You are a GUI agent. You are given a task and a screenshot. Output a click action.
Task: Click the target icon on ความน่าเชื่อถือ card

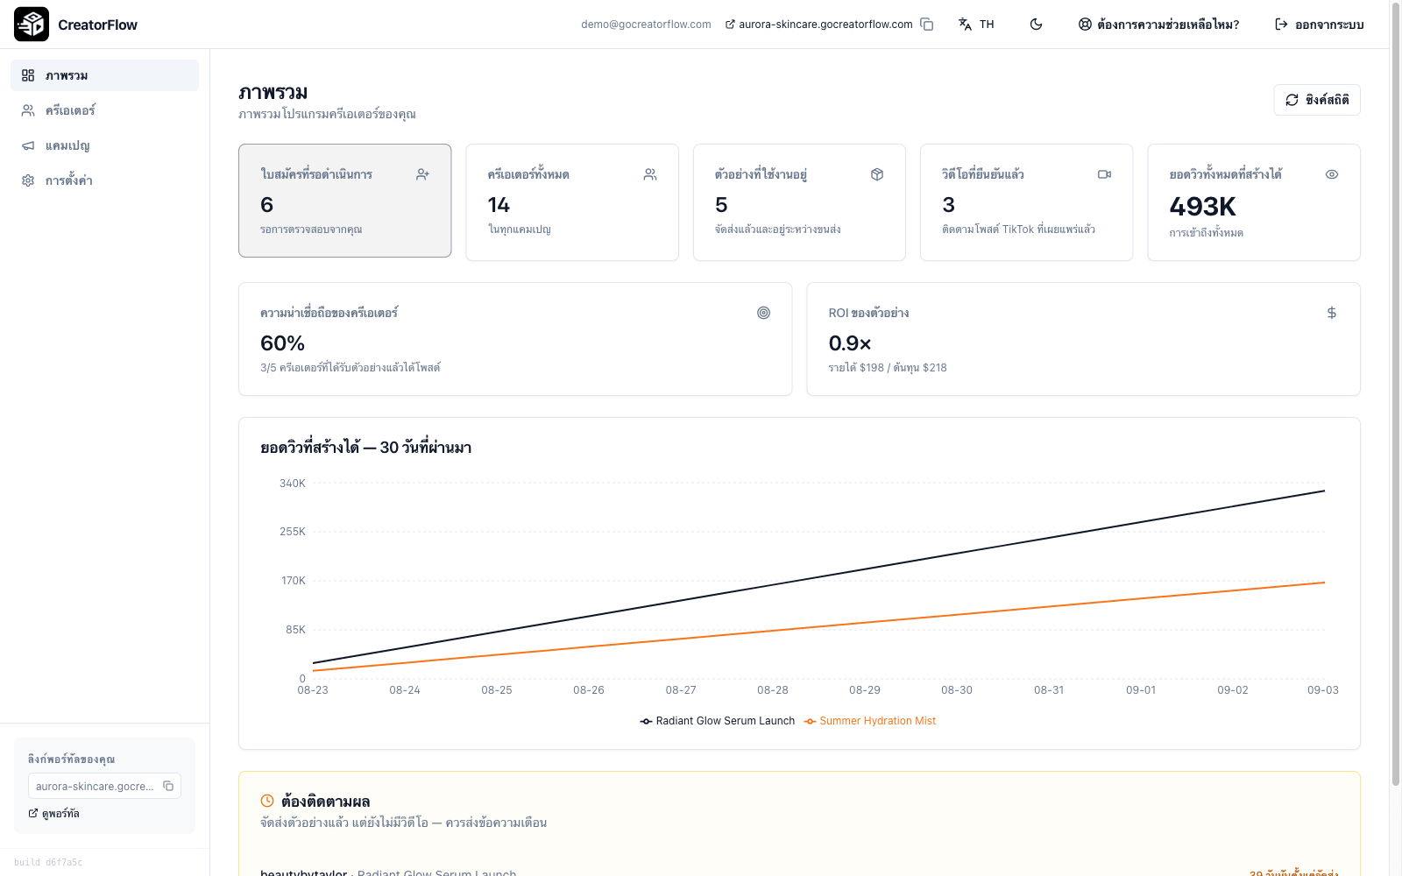pos(763,313)
